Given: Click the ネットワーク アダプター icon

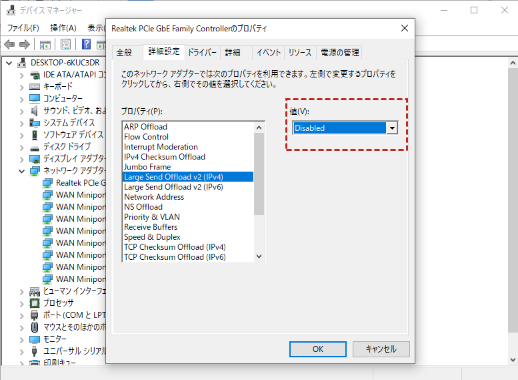Looking at the screenshot, I should [x=35, y=171].
